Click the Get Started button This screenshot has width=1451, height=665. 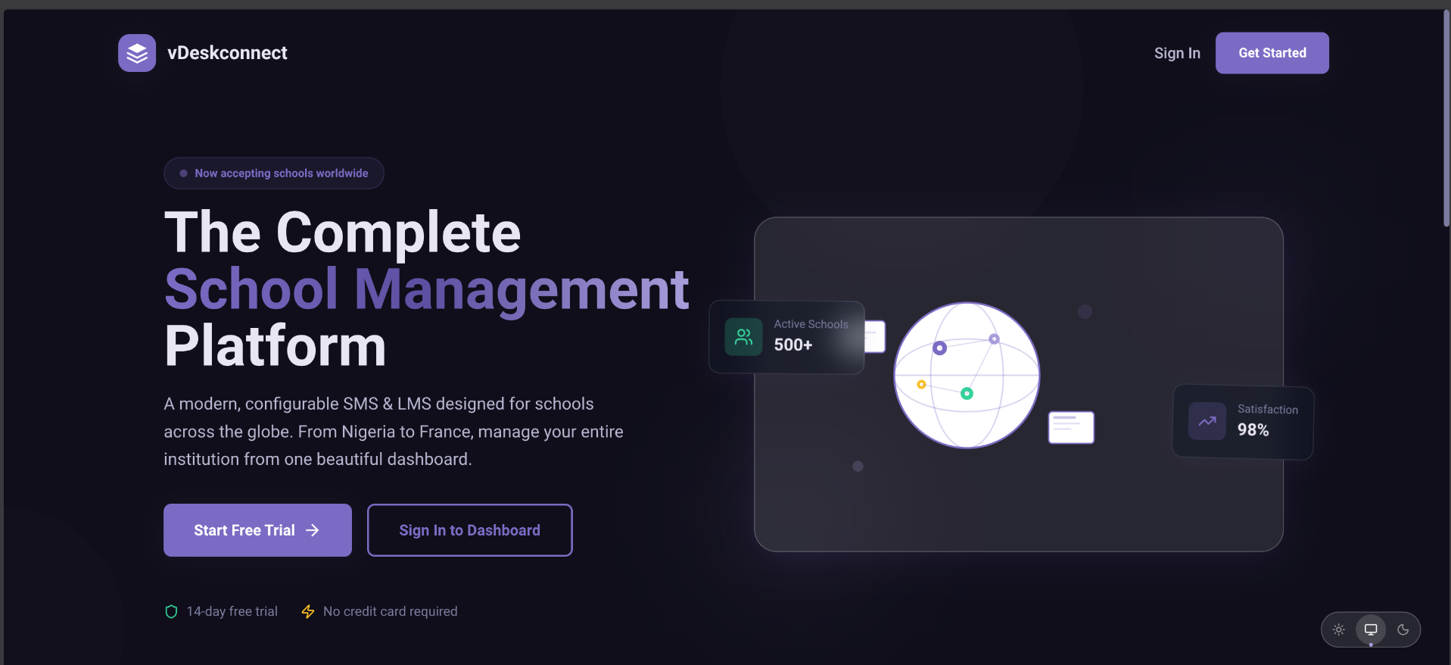(1272, 53)
